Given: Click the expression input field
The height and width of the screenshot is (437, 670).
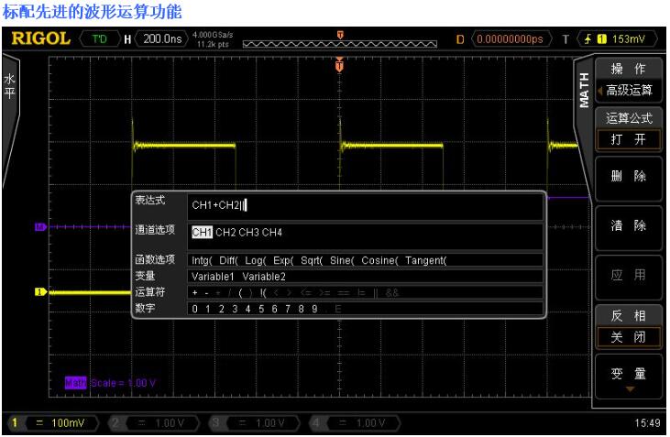Looking at the screenshot, I should point(367,206).
